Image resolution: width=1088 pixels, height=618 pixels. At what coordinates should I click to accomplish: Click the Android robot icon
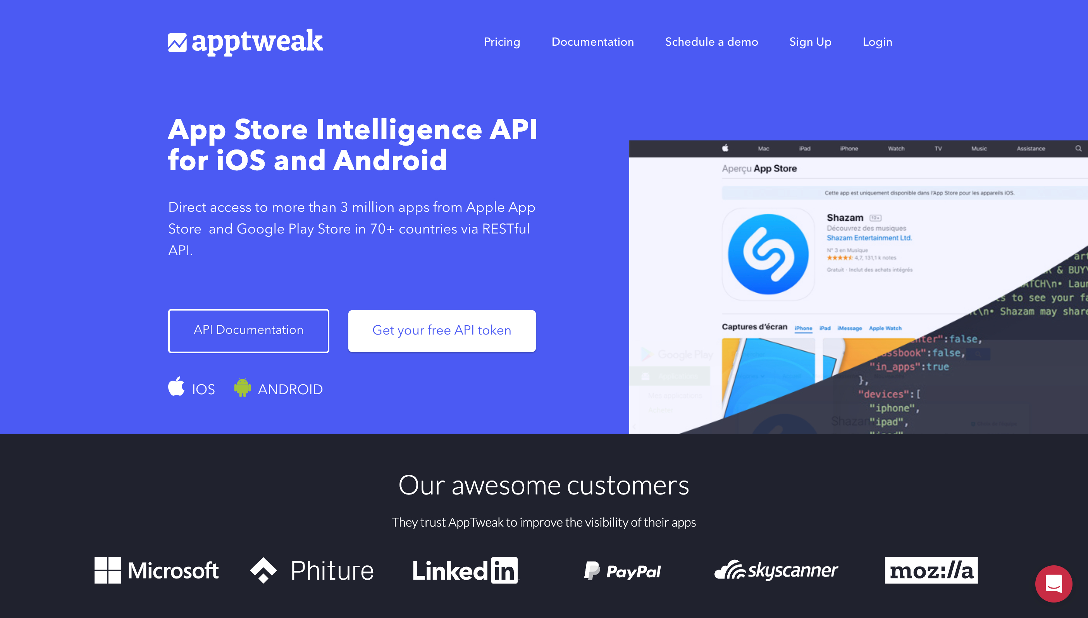coord(242,388)
